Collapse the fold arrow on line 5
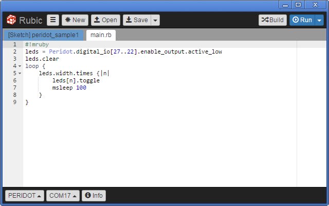The width and height of the screenshot is (329, 206). 20,73
